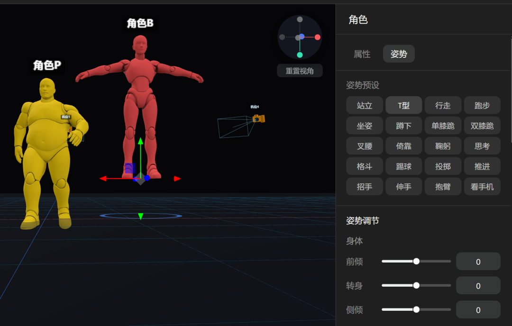Click the 机位1 label on yellow character
This screenshot has width=512, height=326.
click(x=66, y=117)
